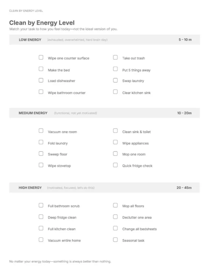Screen dimensions: 209x273
Task: Mark Full bathroom scrub as done
Action: (x=41, y=205)
